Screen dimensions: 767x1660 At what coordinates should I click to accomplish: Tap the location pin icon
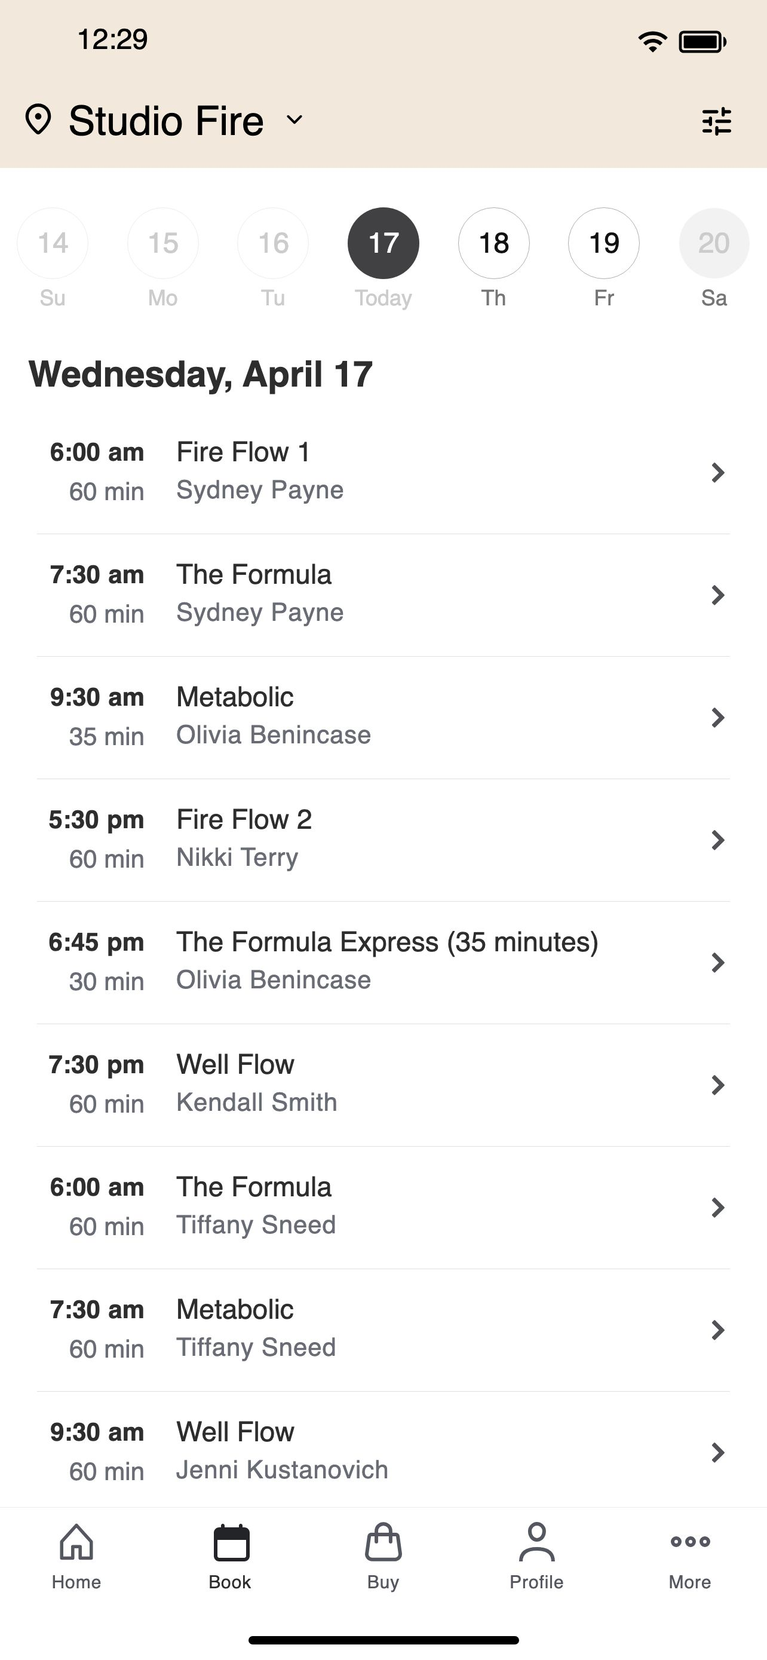38,120
